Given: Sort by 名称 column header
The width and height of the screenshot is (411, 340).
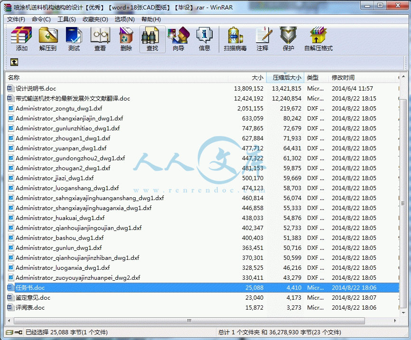Looking at the screenshot, I should click(116, 78).
